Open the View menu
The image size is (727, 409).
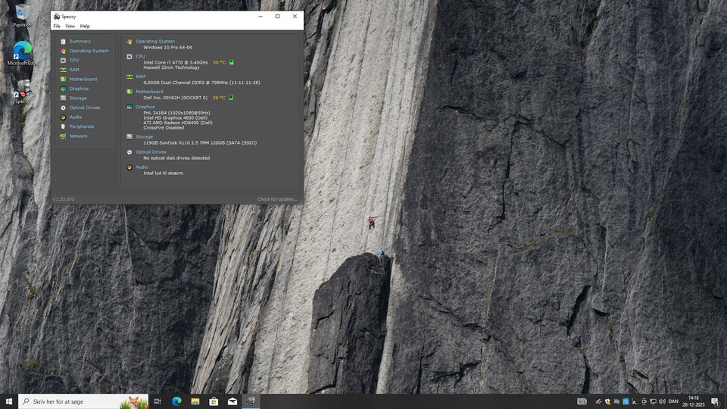tap(70, 26)
